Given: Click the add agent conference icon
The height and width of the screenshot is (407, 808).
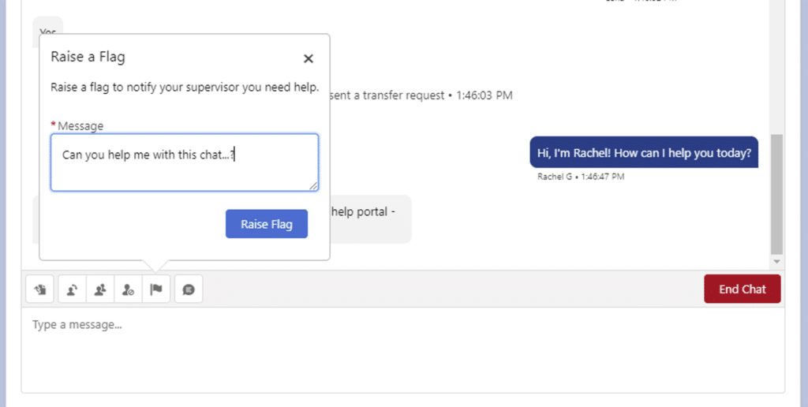Looking at the screenshot, I should (x=100, y=289).
